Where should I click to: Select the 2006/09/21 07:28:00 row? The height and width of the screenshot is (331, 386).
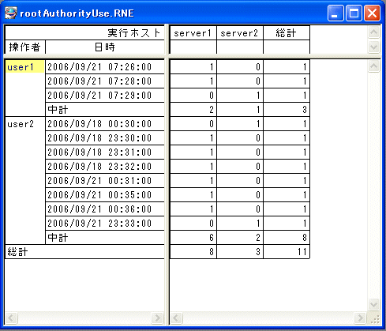coord(105,81)
